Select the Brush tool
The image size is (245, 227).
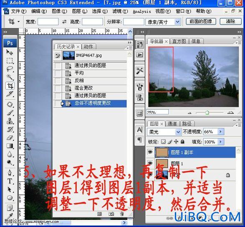pos(10,113)
